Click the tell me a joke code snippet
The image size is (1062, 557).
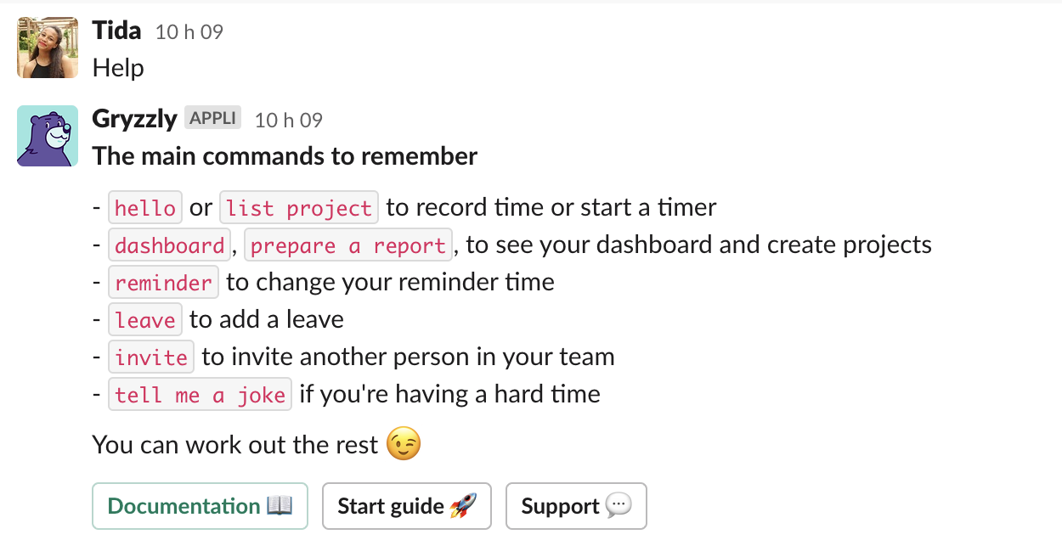point(201,395)
